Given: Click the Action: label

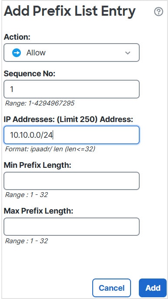Looking at the screenshot, I should tap(17, 37).
